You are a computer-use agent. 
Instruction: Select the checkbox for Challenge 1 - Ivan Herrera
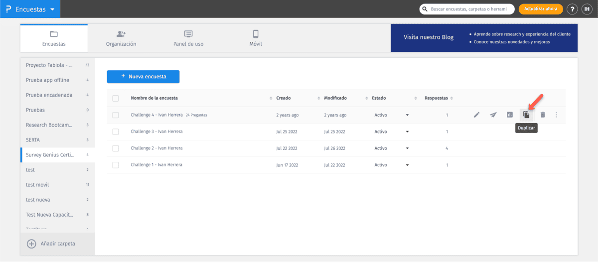116,165
